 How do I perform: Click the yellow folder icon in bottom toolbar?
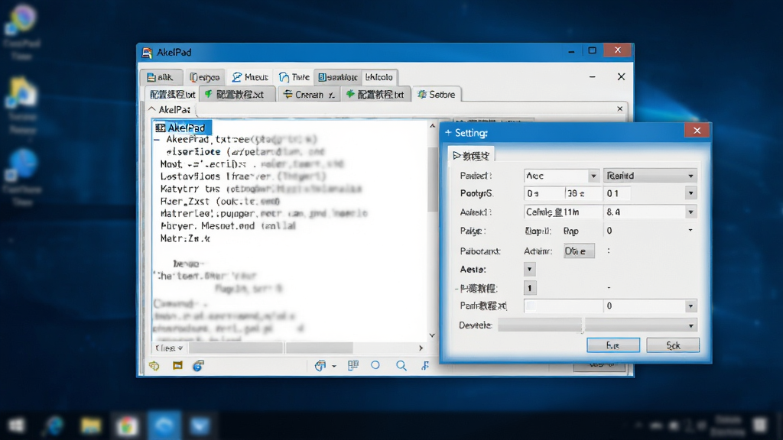[x=177, y=366]
